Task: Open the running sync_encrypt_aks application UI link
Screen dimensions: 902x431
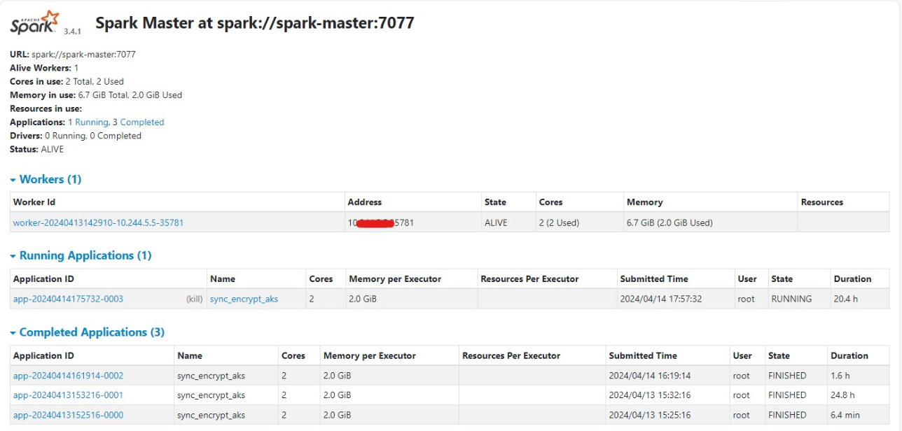Action: tap(244, 299)
